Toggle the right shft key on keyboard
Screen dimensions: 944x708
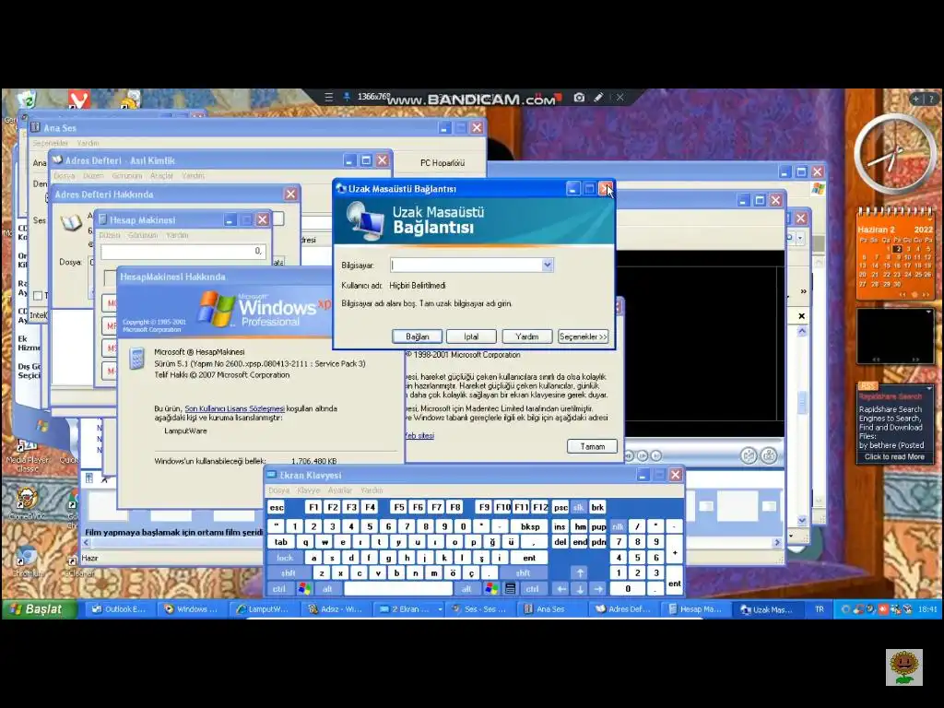524,573
